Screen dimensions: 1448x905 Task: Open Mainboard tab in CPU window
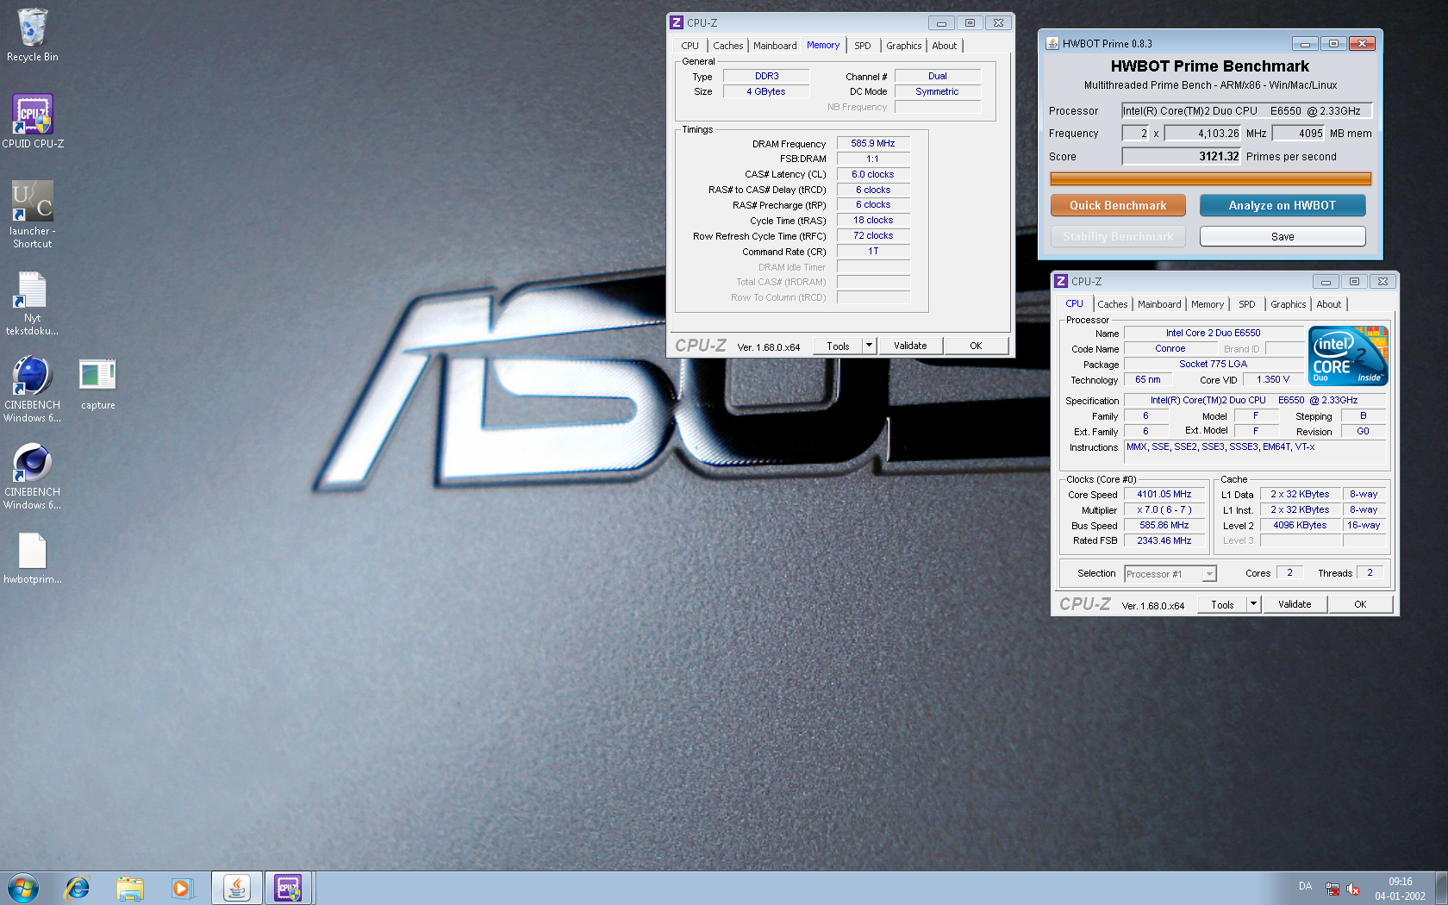[x=1159, y=304]
